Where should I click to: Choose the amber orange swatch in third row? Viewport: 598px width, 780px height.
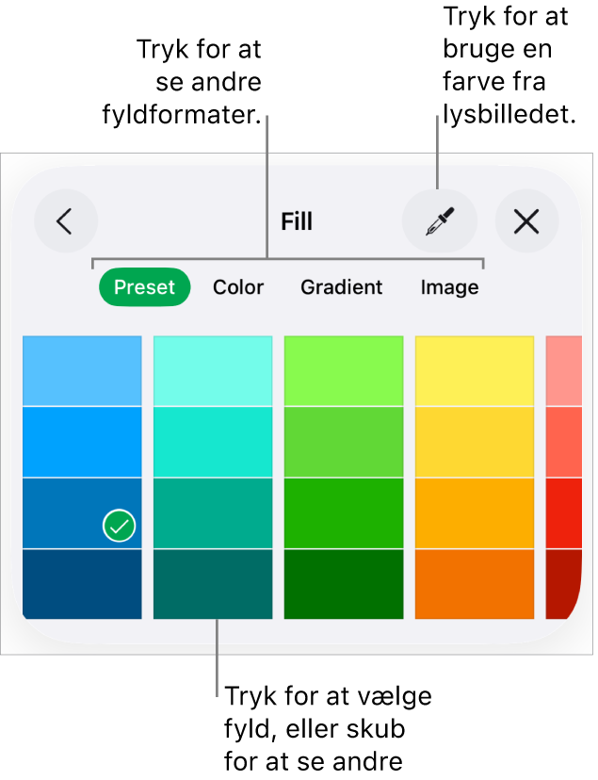475,513
